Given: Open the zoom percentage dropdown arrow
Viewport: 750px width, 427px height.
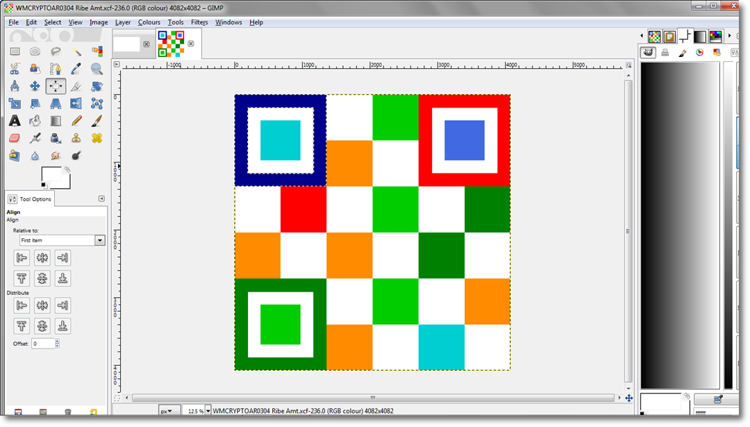Looking at the screenshot, I should coord(208,411).
